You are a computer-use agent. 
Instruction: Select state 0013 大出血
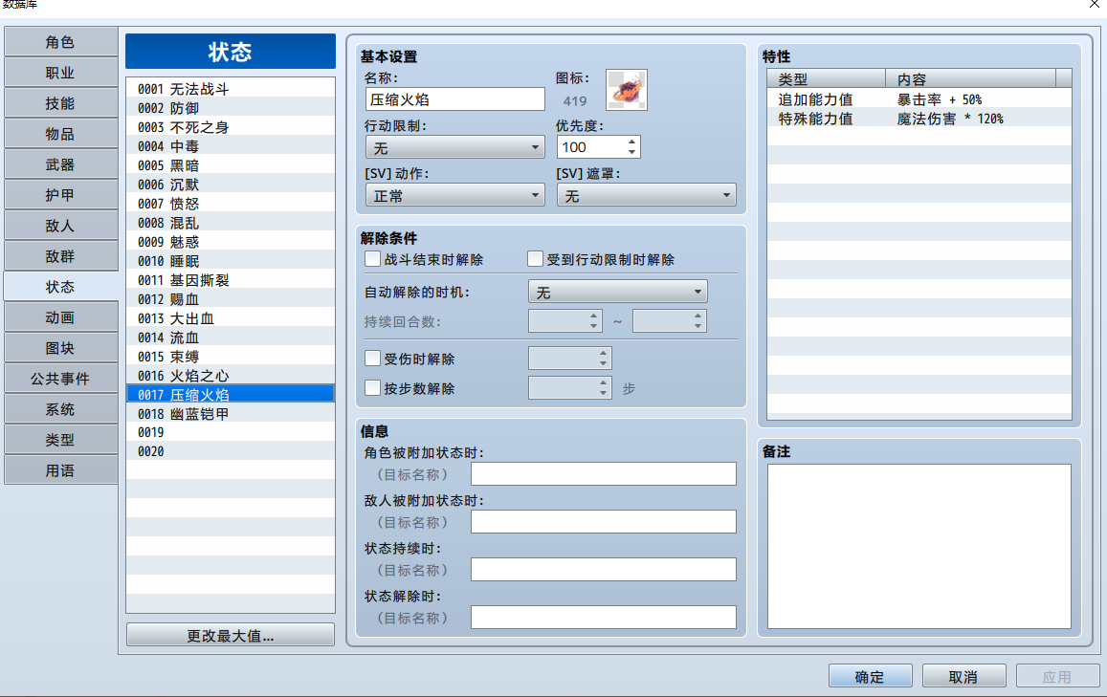tap(231, 317)
